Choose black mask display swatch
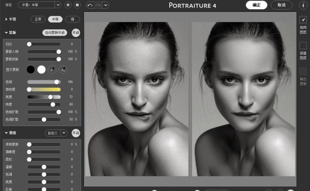The image size is (310, 191). [31, 69]
